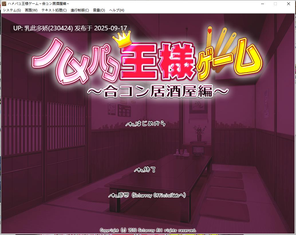Close the game window

click(289, 4)
